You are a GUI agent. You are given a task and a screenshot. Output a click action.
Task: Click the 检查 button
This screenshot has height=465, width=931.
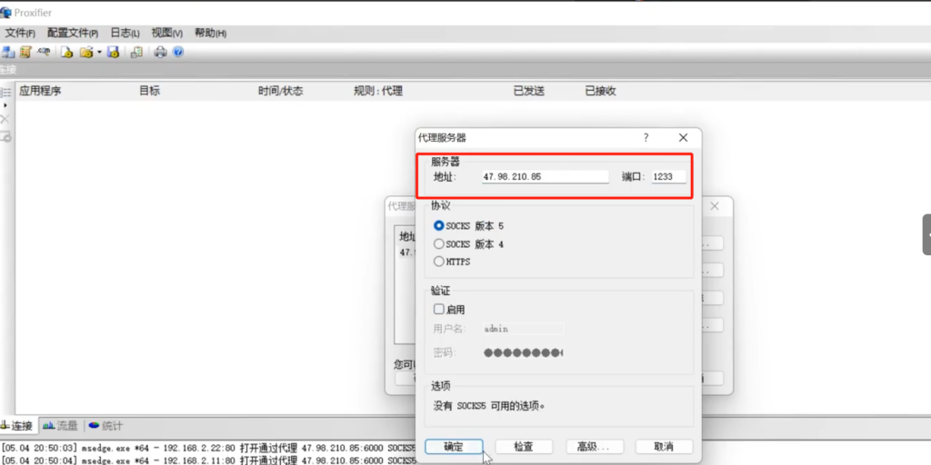(524, 447)
